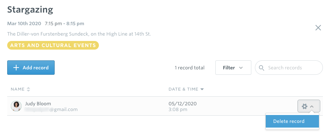Click the gear icon for Judy Bloom
The image size is (329, 138).
[x=305, y=106]
